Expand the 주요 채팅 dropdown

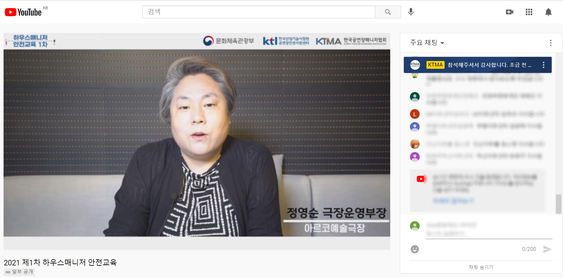point(427,43)
